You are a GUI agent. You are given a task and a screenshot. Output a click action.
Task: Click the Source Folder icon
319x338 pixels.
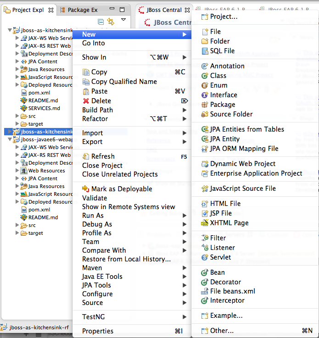[205, 114]
